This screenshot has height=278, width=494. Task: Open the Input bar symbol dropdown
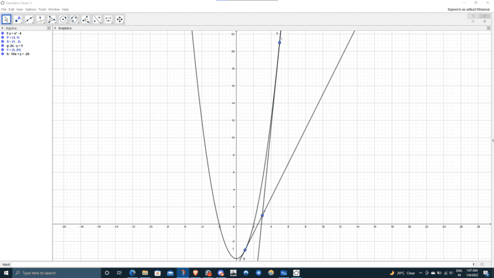pyautogui.click(x=474, y=264)
